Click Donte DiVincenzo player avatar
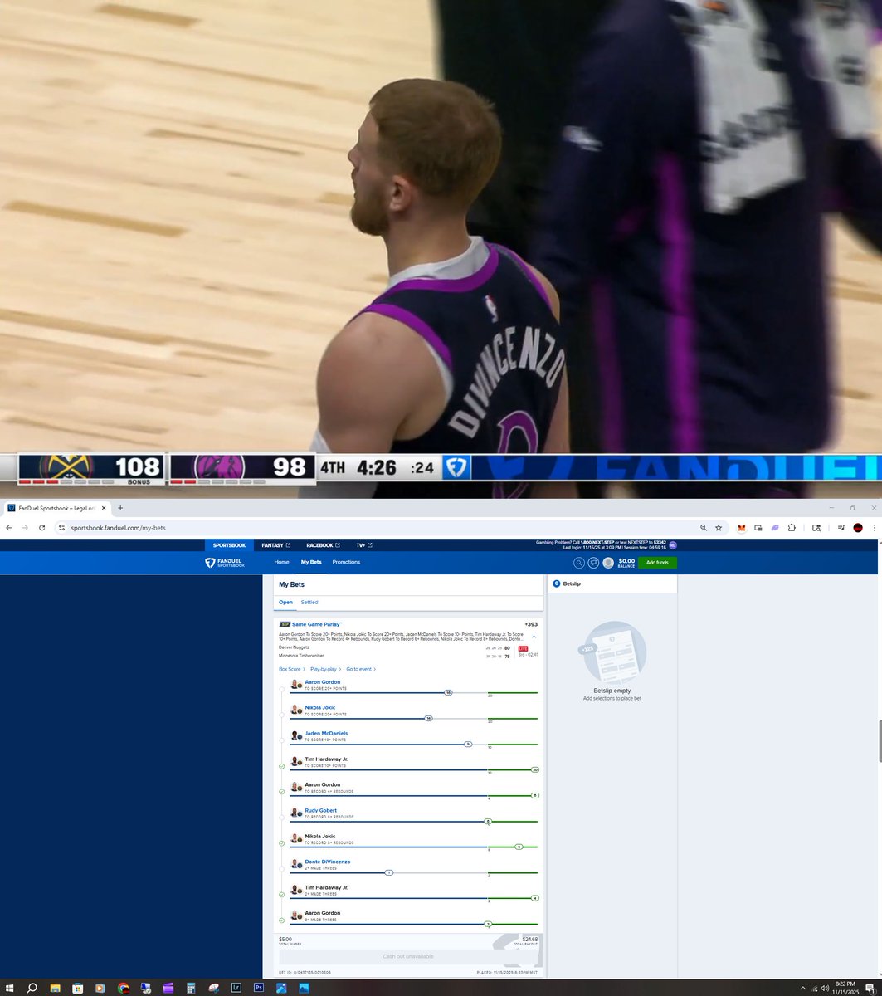The image size is (882, 996). [x=296, y=864]
